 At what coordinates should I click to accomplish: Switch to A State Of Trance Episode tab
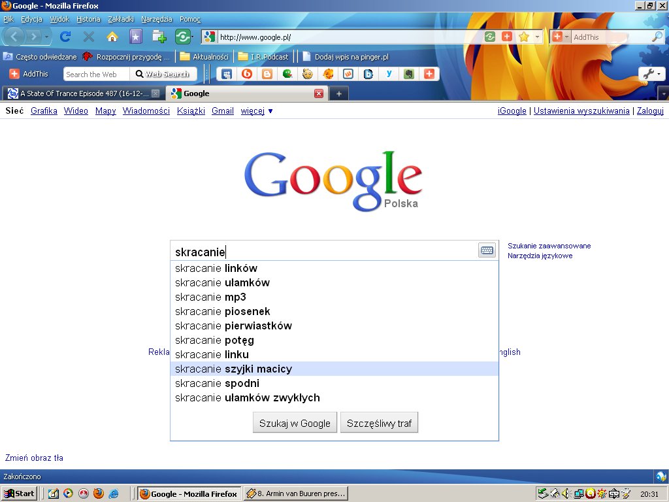[x=84, y=93]
